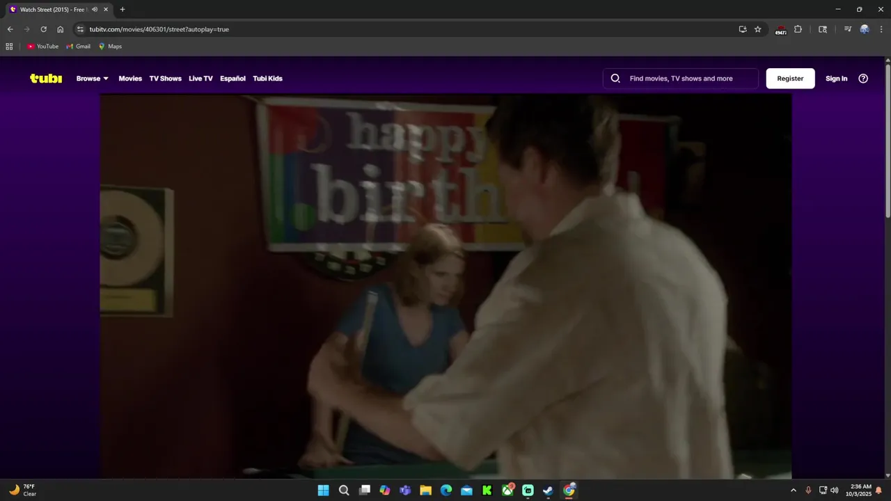Open the TV Shows section
Screen dimensions: 891x501
(x=165, y=79)
